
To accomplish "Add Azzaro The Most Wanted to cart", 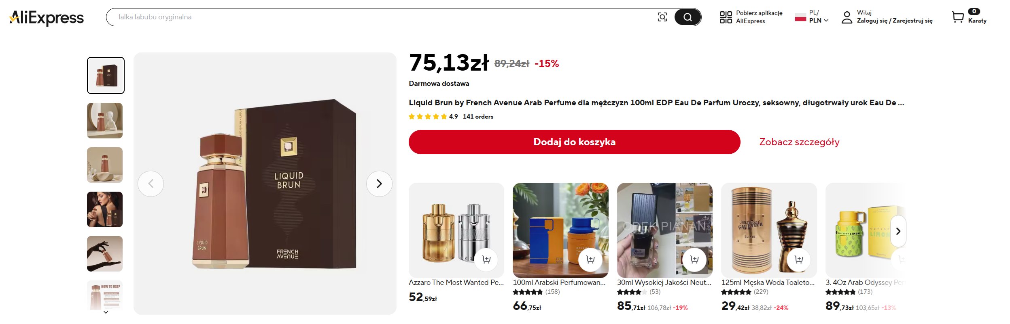I will pyautogui.click(x=486, y=259).
